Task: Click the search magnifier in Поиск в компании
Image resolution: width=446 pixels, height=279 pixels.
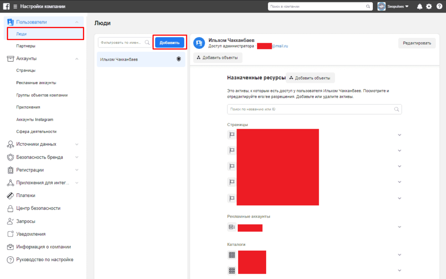Action: (368, 6)
